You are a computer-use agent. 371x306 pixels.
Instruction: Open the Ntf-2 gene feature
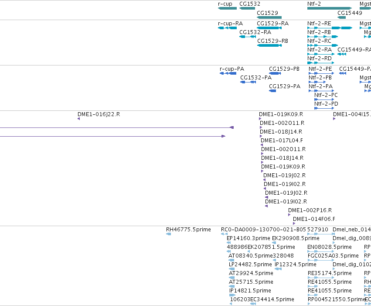tap(329, 8)
